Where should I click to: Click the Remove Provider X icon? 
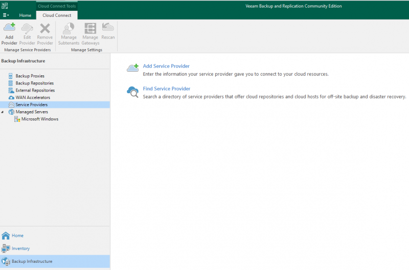click(x=45, y=29)
